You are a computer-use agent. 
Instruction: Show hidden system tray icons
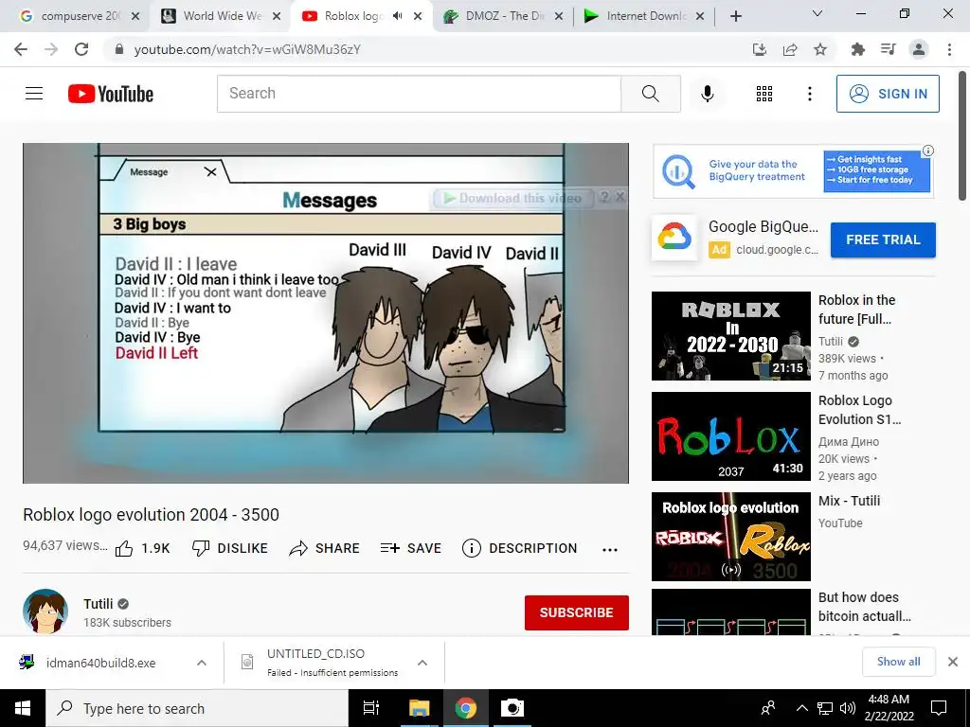tap(801, 708)
